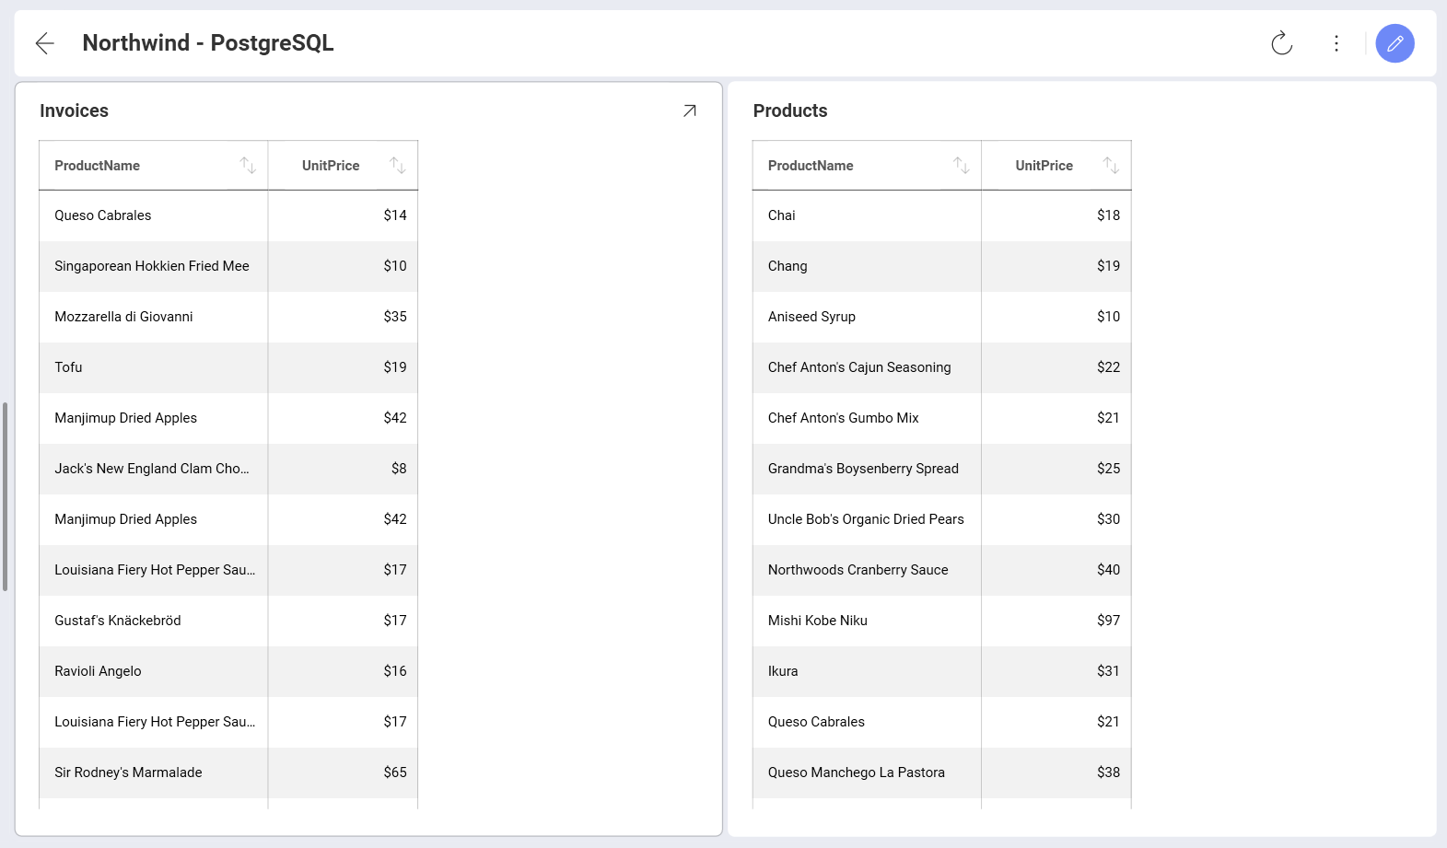Click the $97 price for Mishi Kobe Niku
This screenshot has height=848, width=1447.
[x=1108, y=621]
